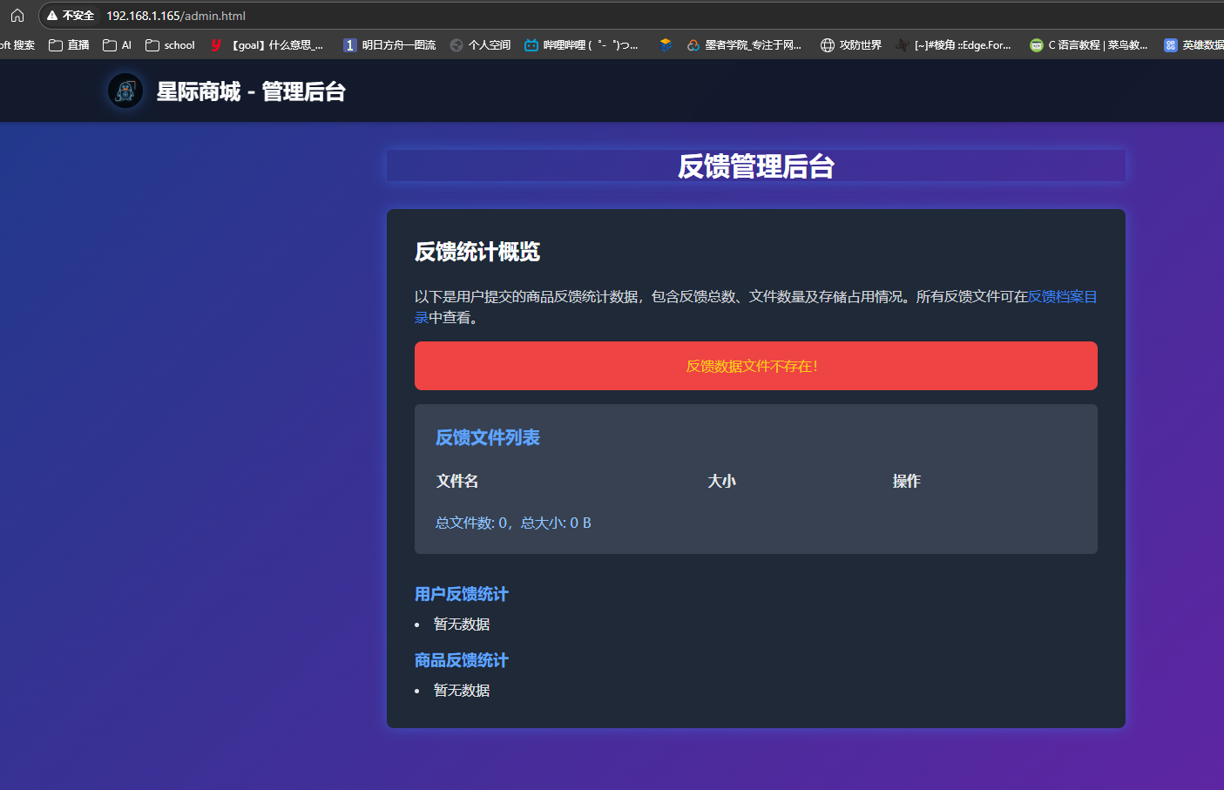
Task: Click the 星际商城 logo icon in the header
Action: point(125,91)
